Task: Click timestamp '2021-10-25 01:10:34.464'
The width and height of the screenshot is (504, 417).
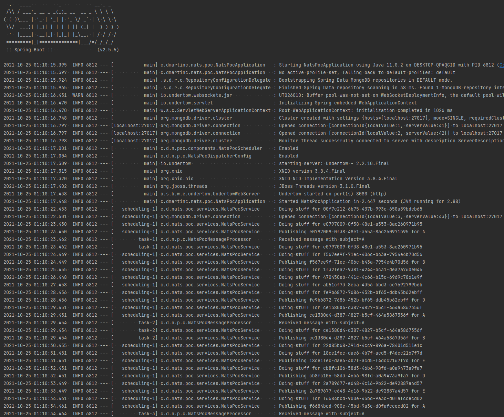Action: pos(35,414)
